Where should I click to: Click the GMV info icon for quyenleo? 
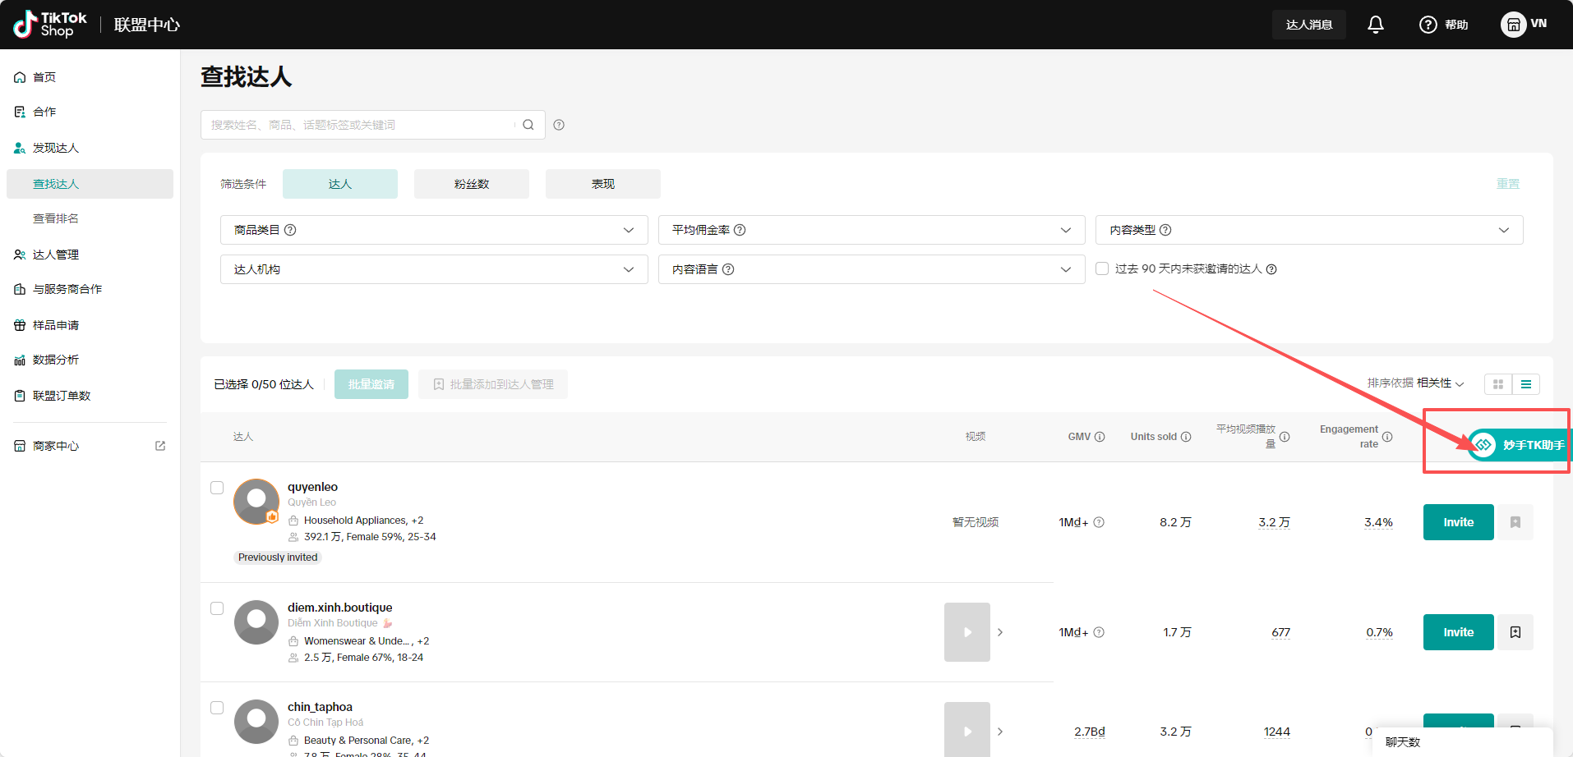point(1099,522)
